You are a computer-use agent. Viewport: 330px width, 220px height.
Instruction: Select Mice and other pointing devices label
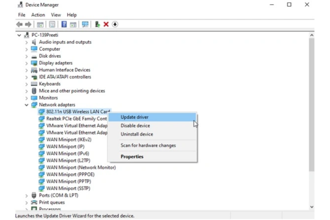[x=72, y=91]
